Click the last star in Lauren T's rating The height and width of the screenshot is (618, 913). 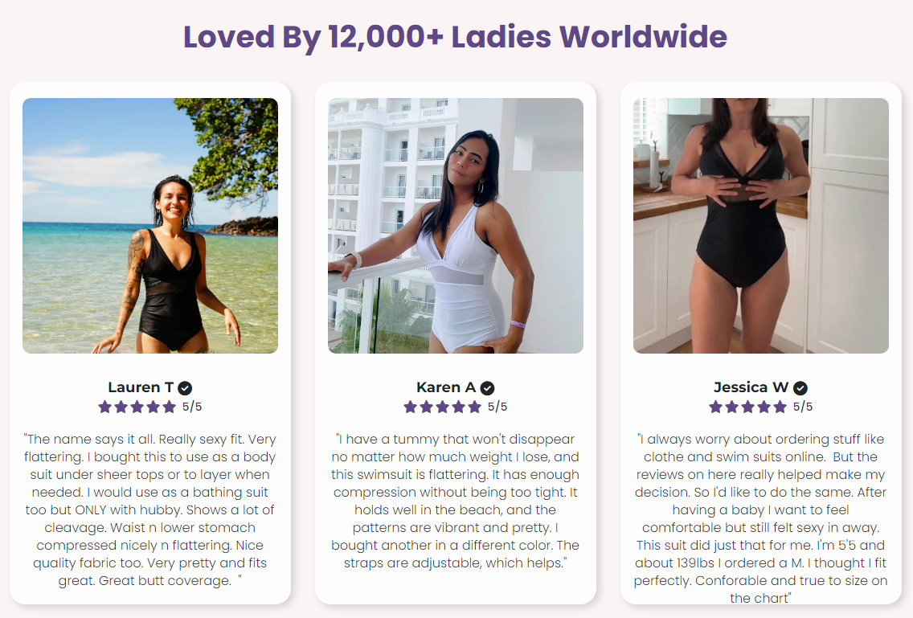[x=170, y=407]
